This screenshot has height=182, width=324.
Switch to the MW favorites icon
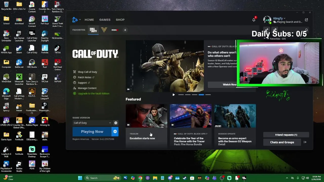coord(114,30)
